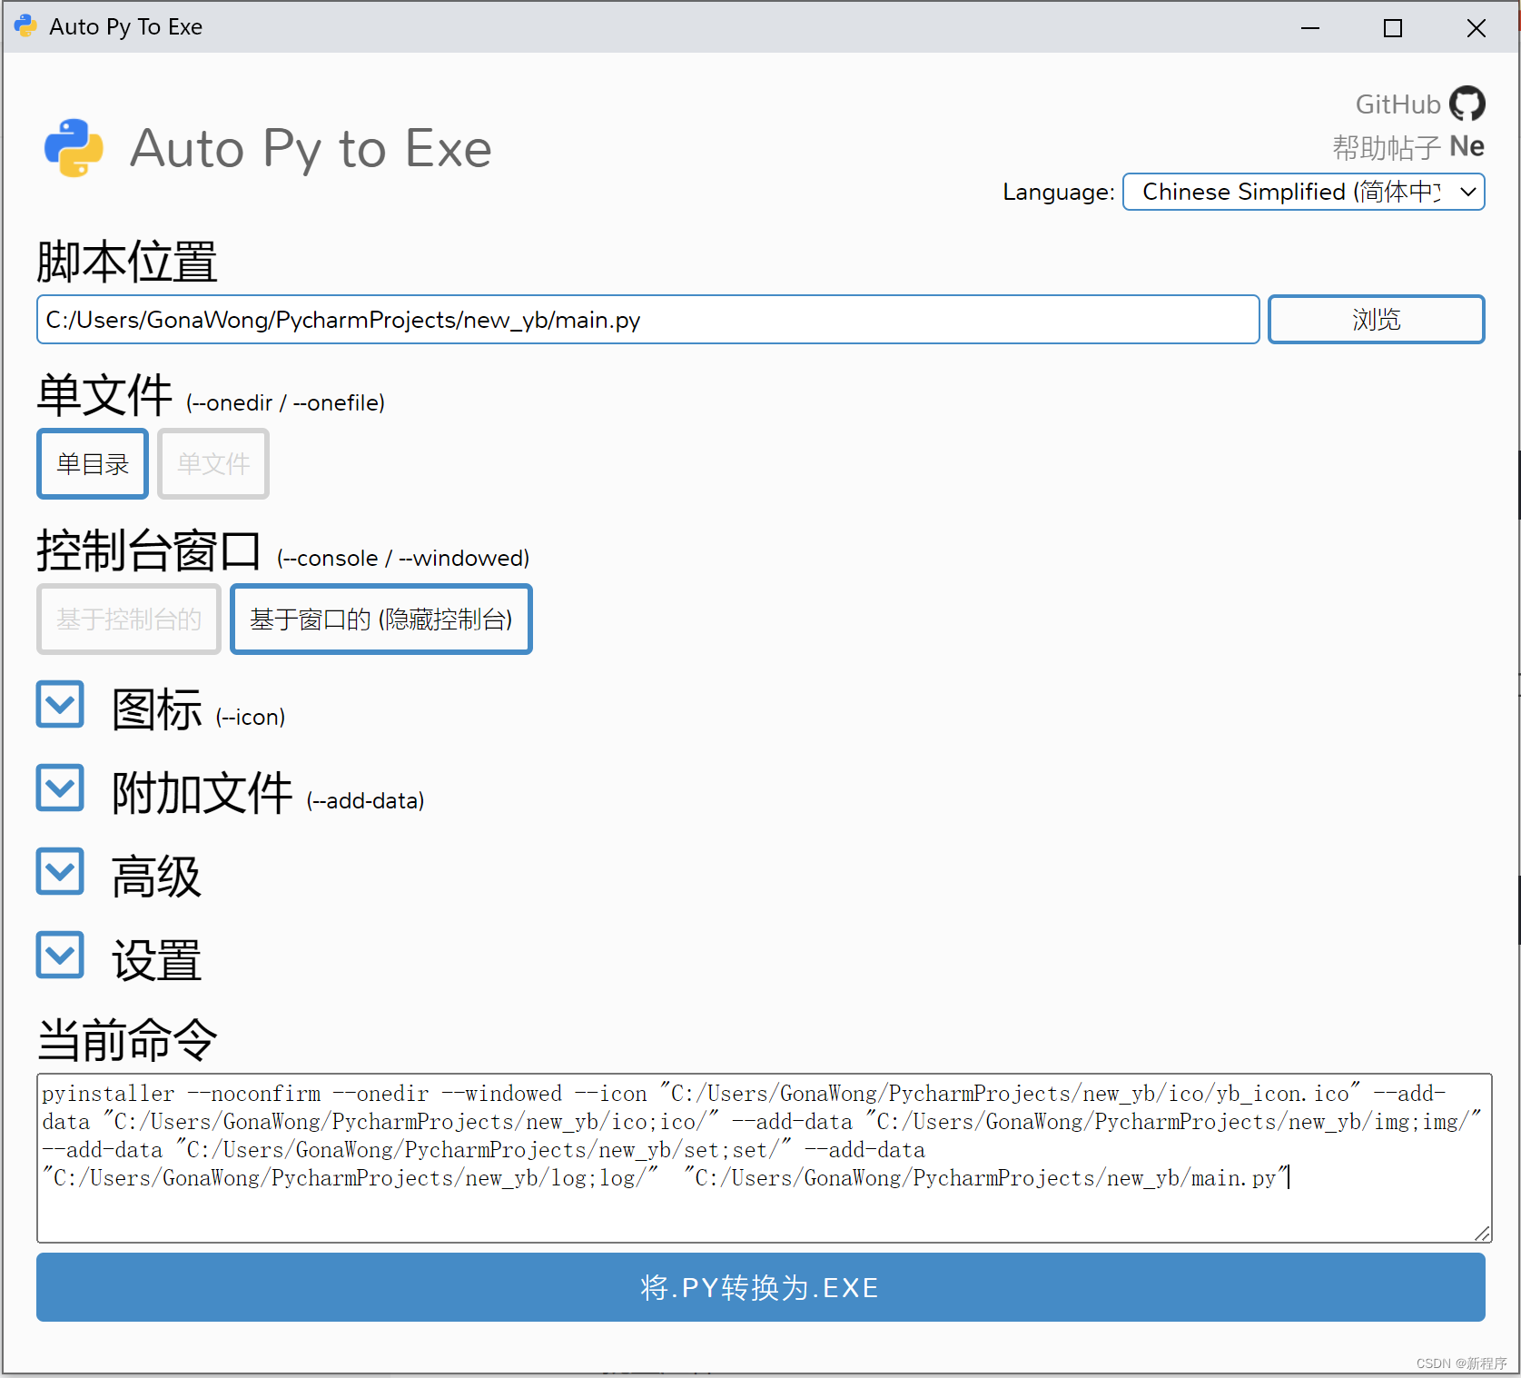Screen dimensions: 1521x1378
Task: Click the 图标 section heading text
Action: click(x=156, y=709)
